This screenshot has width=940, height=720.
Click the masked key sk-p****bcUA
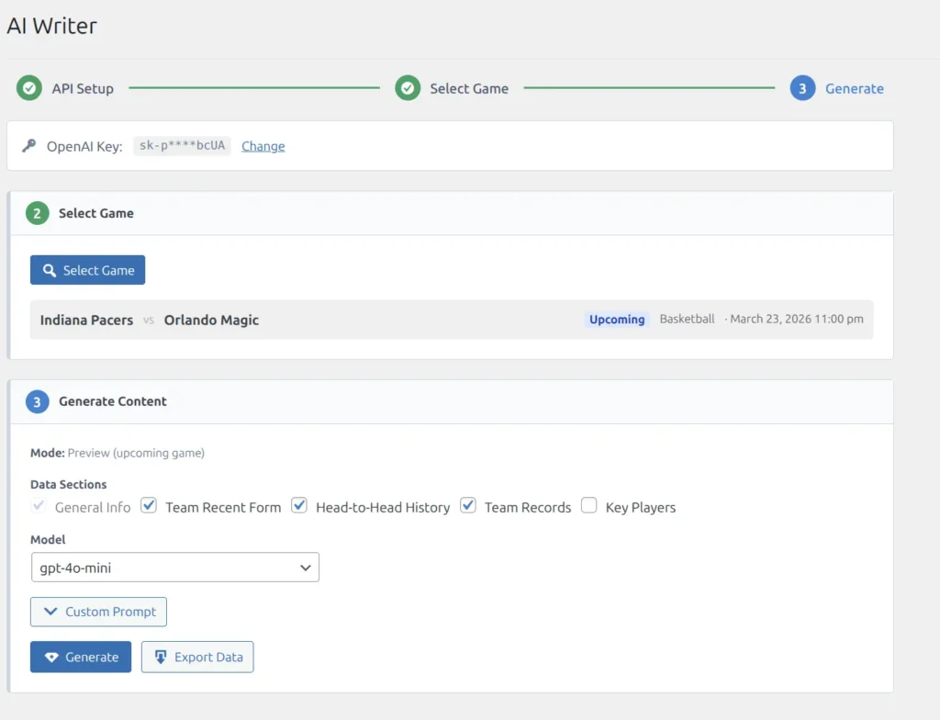point(183,146)
